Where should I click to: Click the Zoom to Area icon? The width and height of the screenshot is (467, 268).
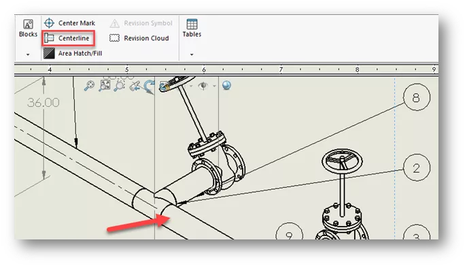point(105,86)
